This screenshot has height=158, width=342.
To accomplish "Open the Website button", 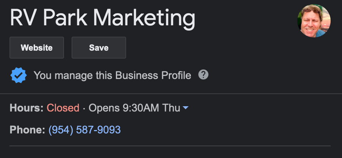I will coord(37,48).
